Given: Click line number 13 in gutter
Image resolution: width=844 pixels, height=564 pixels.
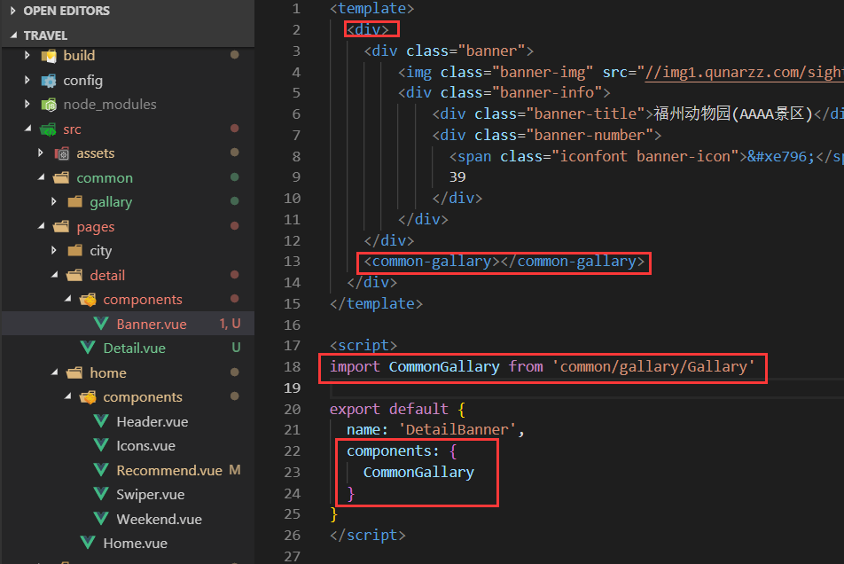Looking at the screenshot, I should (292, 262).
